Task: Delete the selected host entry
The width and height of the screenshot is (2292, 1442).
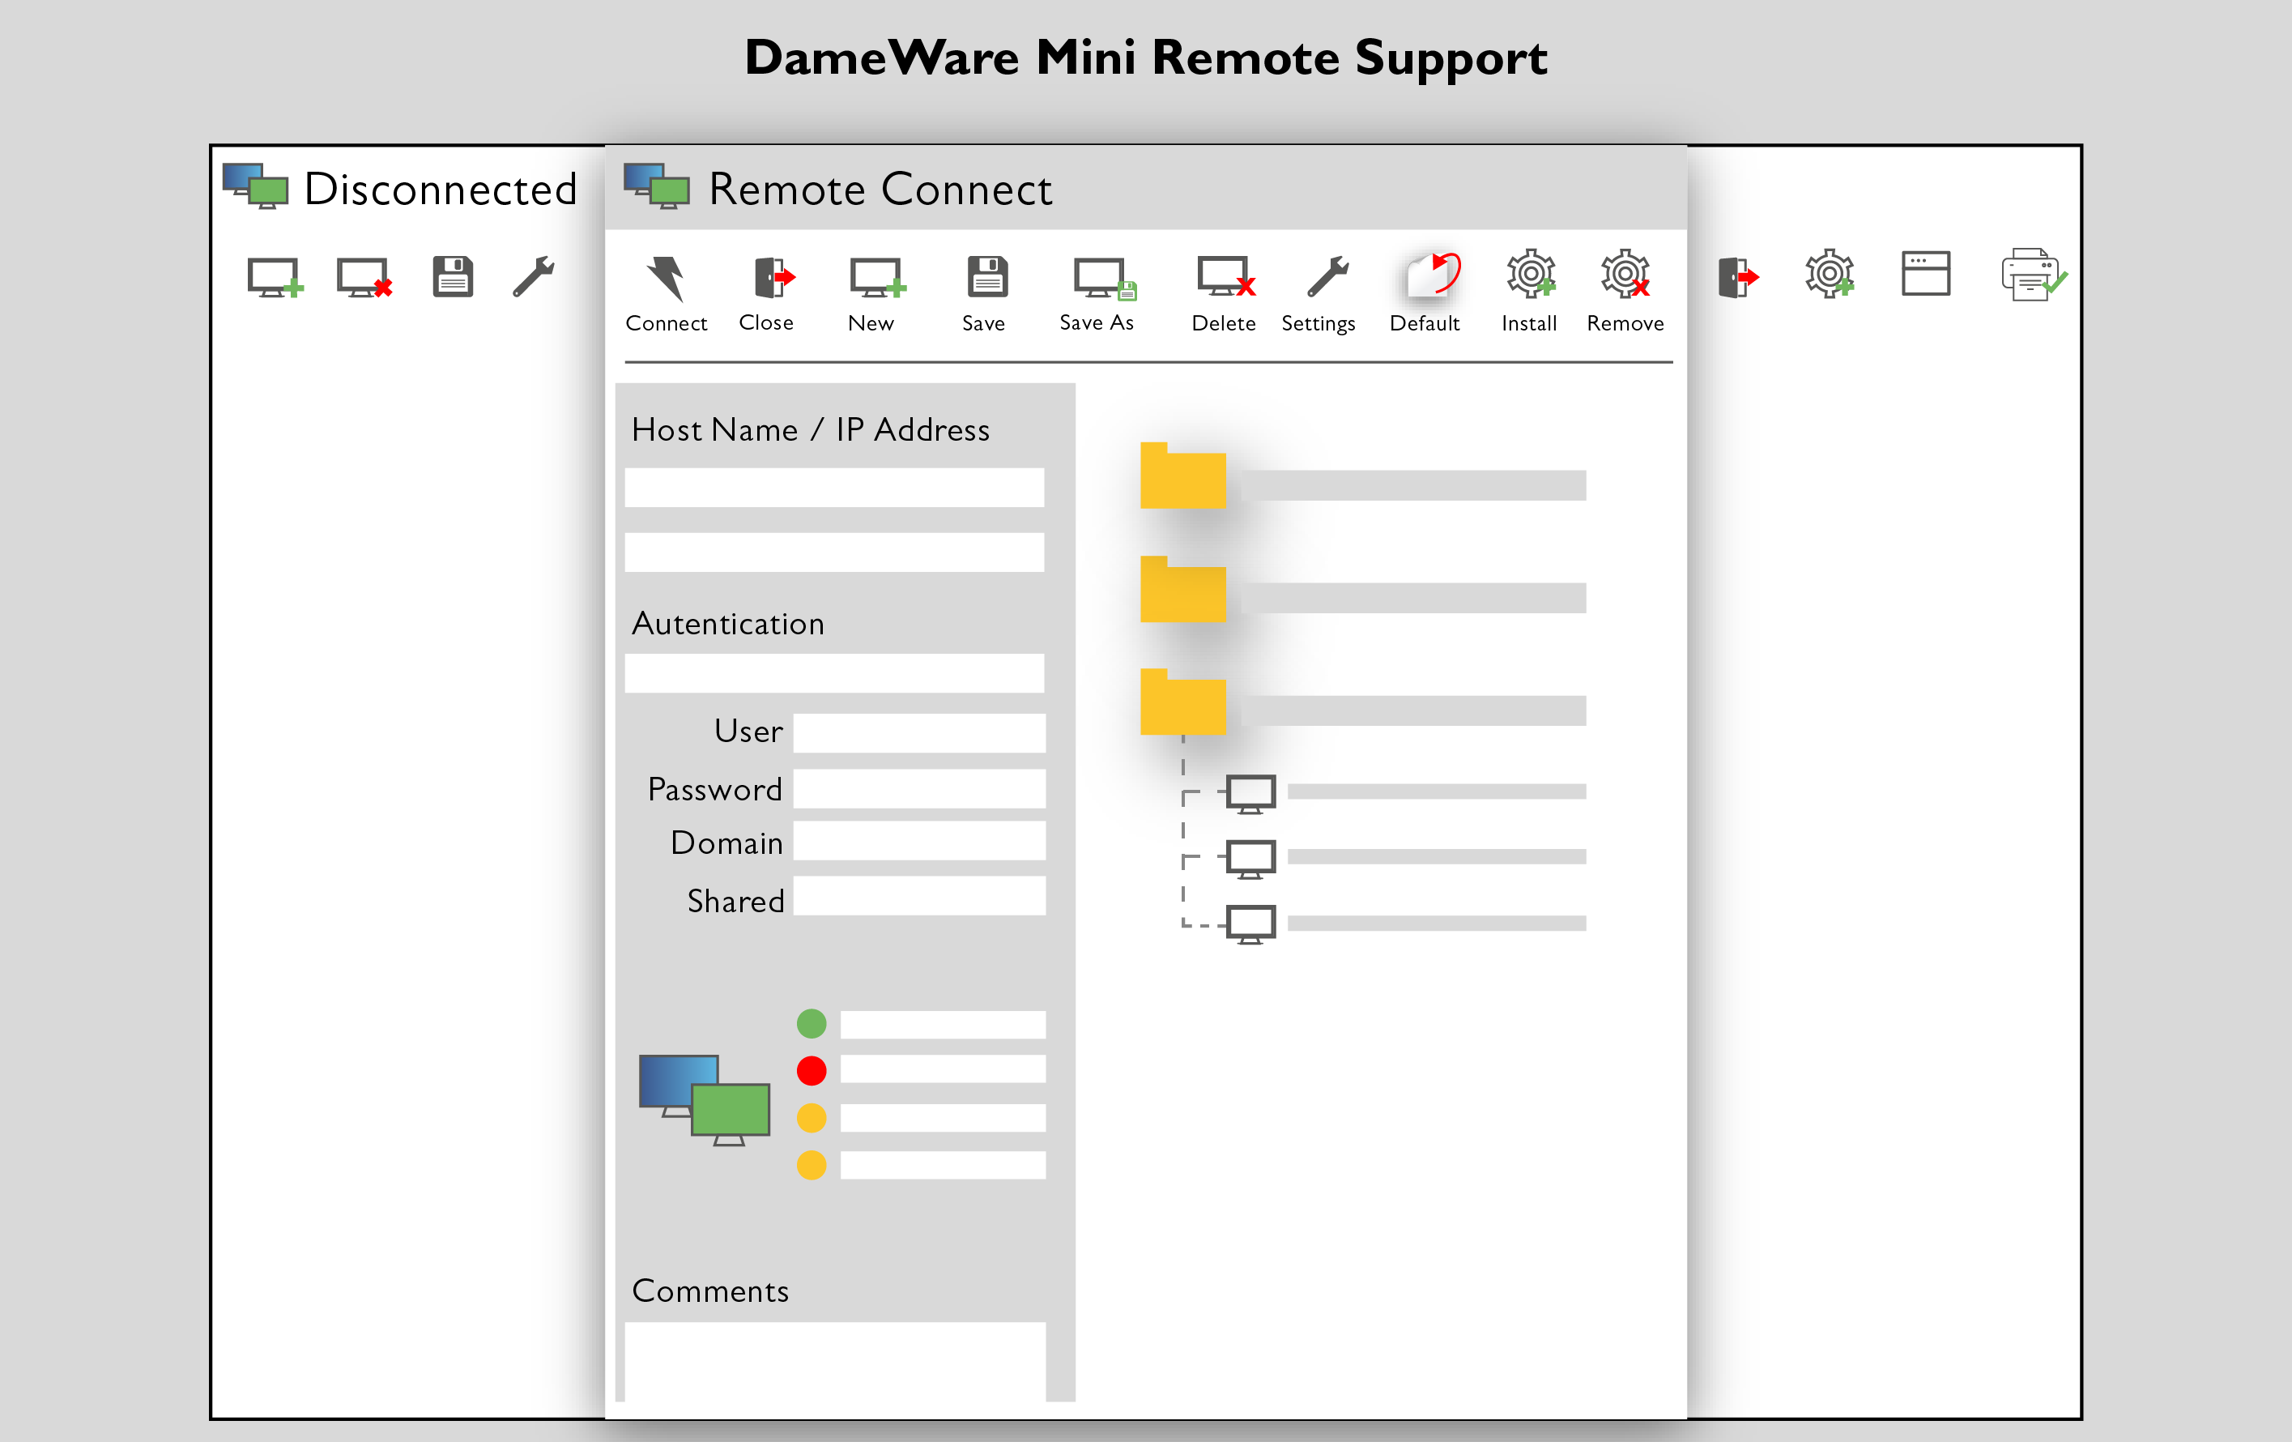Action: [x=1226, y=277]
